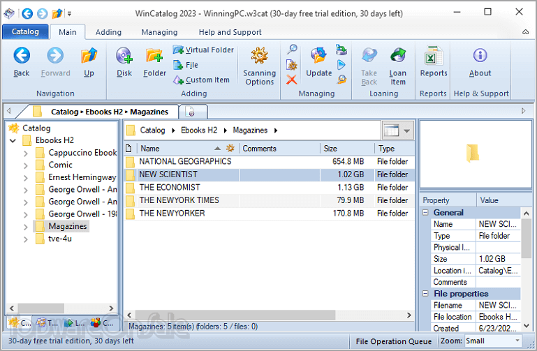The width and height of the screenshot is (537, 351).
Task: Sort by the Comments column header
Action: (x=279, y=149)
